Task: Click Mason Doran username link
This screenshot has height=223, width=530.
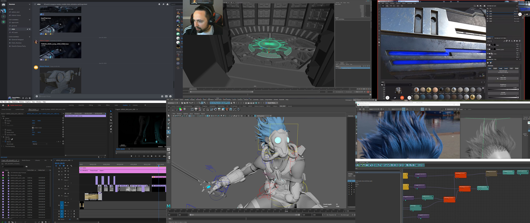Action: point(45,66)
